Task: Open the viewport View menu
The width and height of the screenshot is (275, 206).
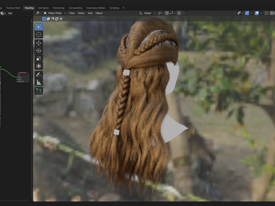Action: click(72, 13)
